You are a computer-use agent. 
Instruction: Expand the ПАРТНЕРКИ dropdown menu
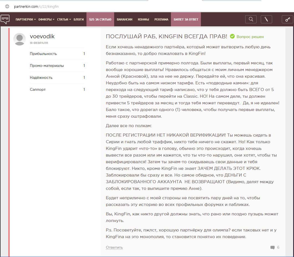point(26,19)
